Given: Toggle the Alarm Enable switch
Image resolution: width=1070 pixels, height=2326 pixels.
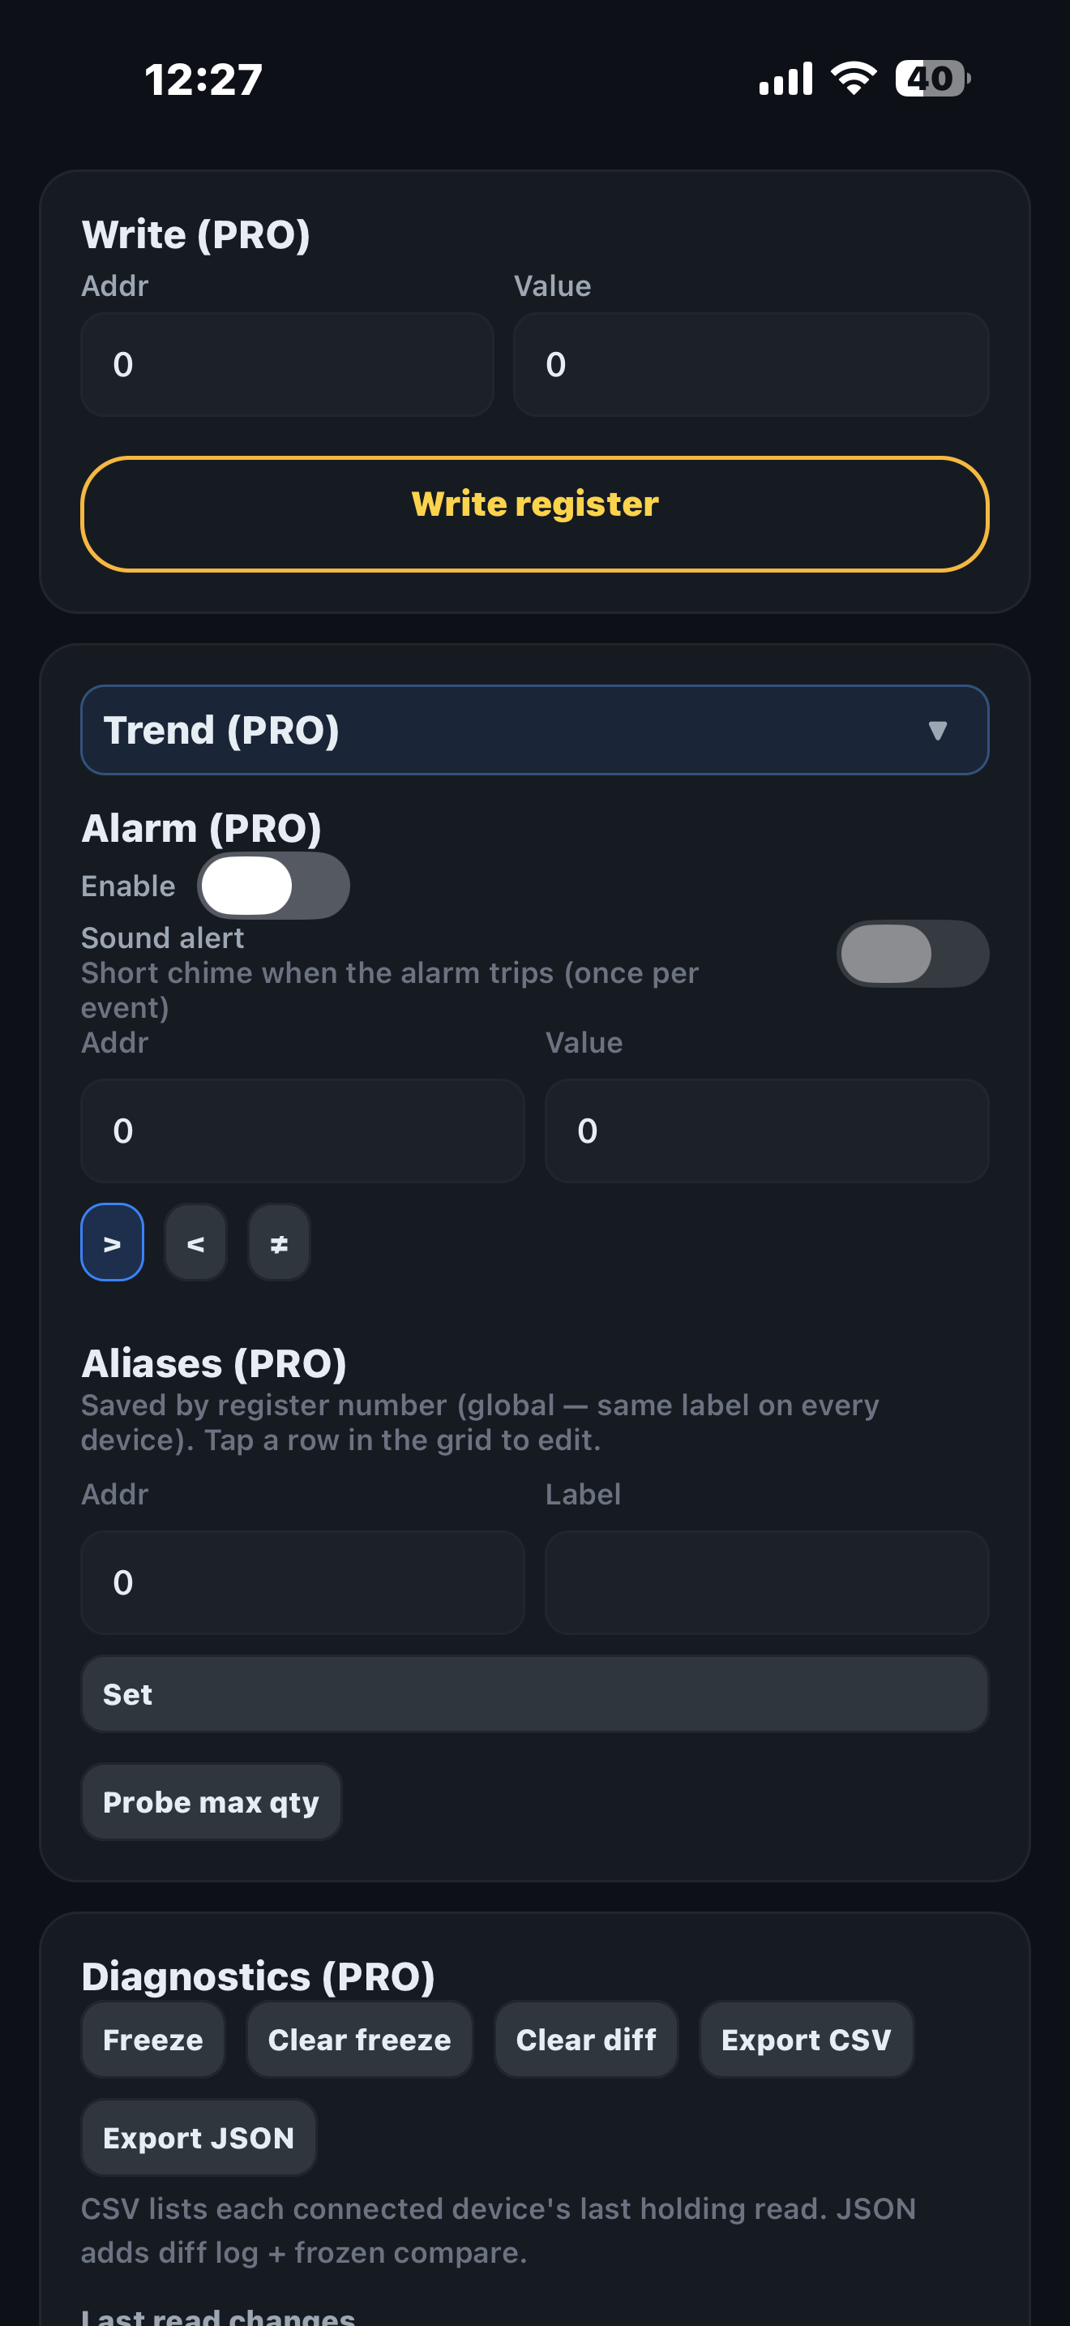Looking at the screenshot, I should click(x=273, y=886).
